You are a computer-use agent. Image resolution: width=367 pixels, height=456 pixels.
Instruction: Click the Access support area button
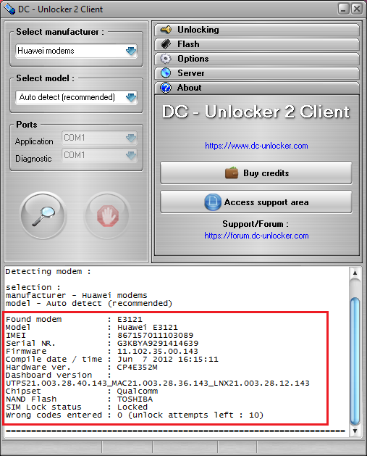[x=256, y=202]
